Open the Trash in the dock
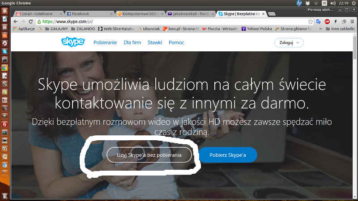This screenshot has width=358, height=201. point(4,196)
